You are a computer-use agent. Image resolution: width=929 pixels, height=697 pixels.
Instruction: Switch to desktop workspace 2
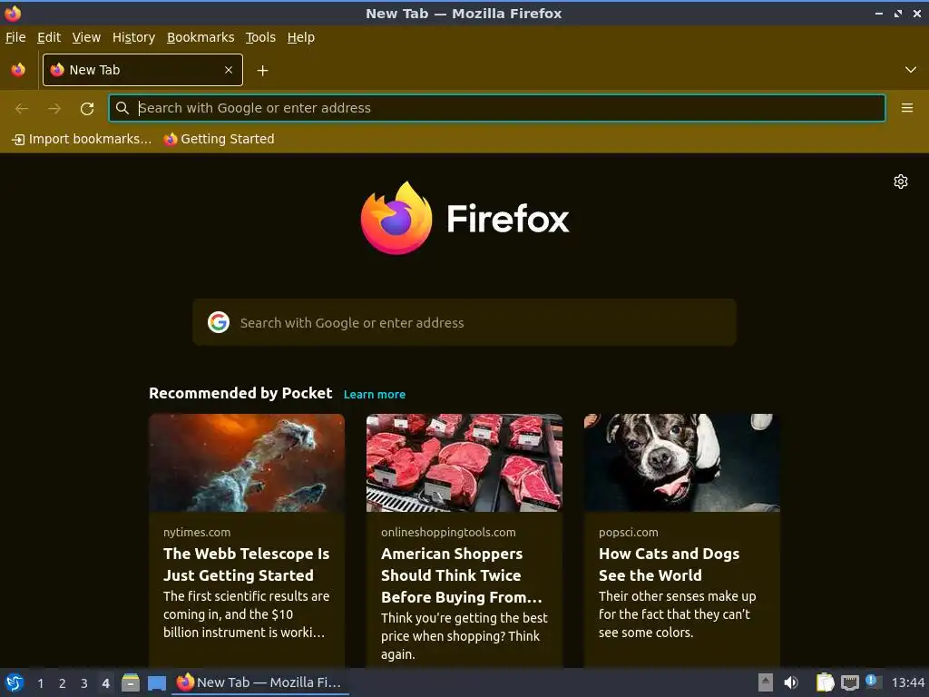pyautogui.click(x=63, y=683)
